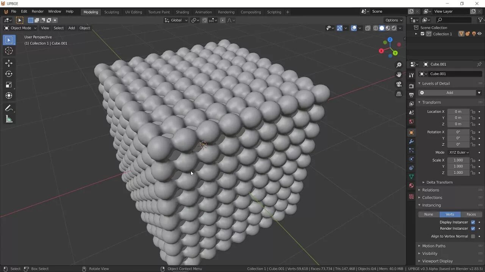Open the Object Mode dropdown
The image size is (485, 272).
click(20, 28)
